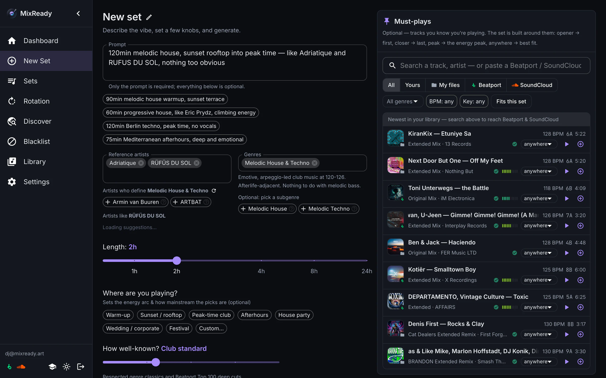The height and width of the screenshot is (378, 606).
Task: Add Ben & Jack — Haciendo to must-plays
Action: [x=580, y=253]
